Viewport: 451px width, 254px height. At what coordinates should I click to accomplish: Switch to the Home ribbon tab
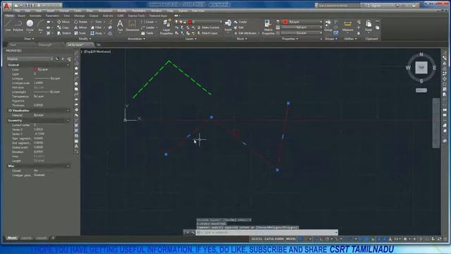pyautogui.click(x=9, y=16)
